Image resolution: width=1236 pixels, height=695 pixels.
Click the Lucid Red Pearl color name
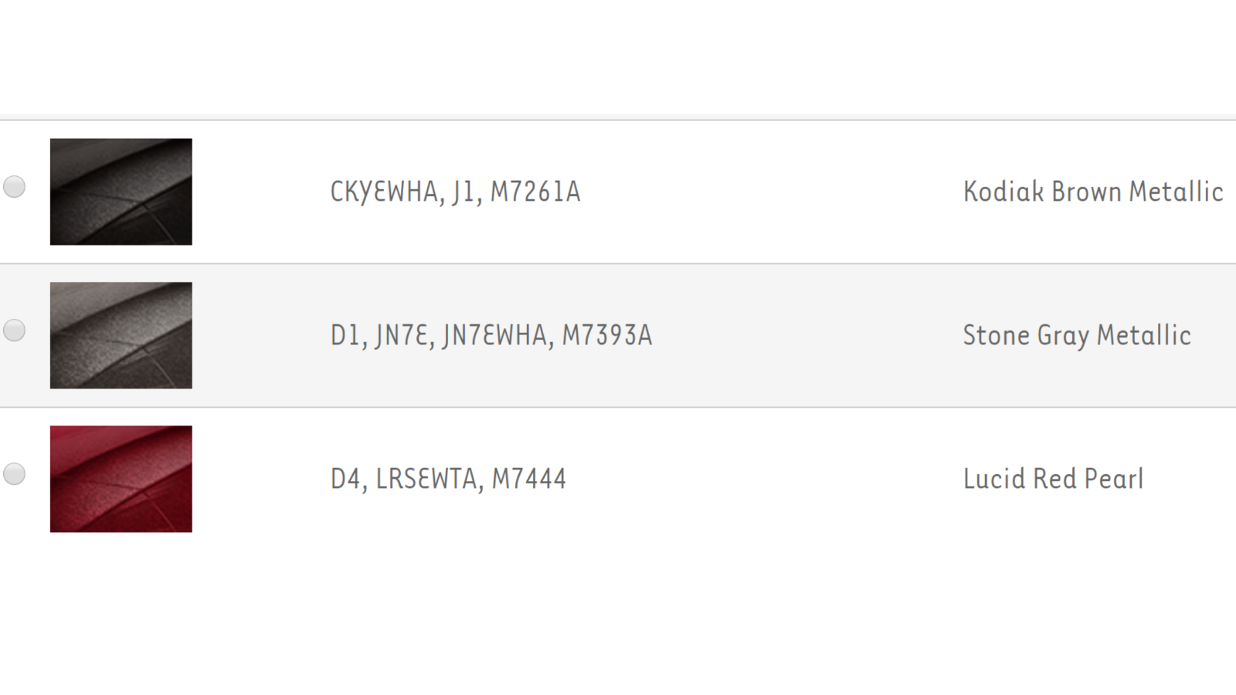[x=1053, y=479]
